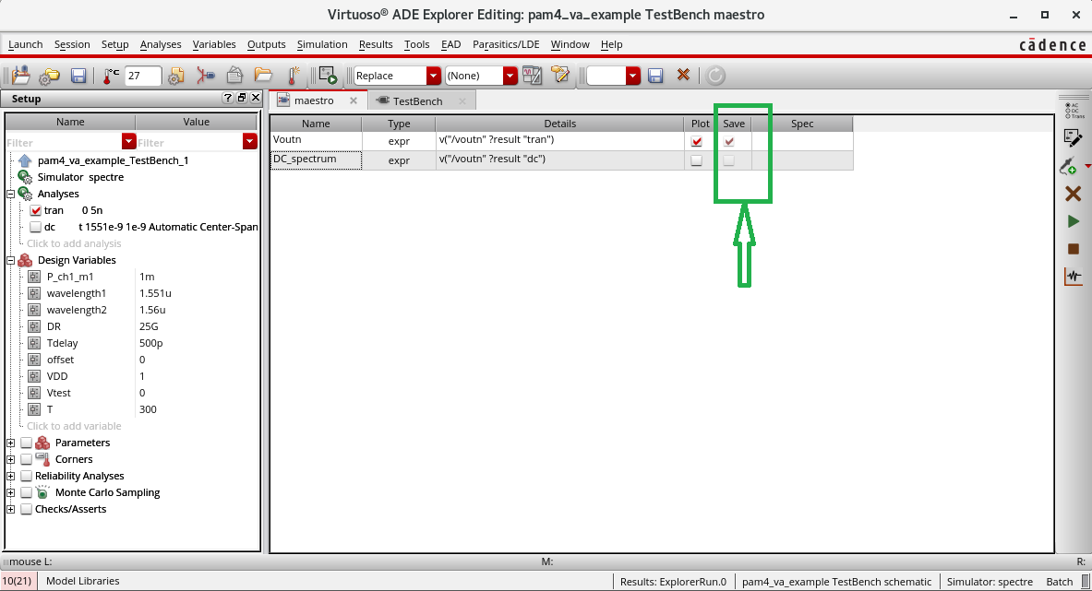Screen dimensions: 1092x591
Task: Click the stimuli signal-pin icon
Action: [x=206, y=75]
